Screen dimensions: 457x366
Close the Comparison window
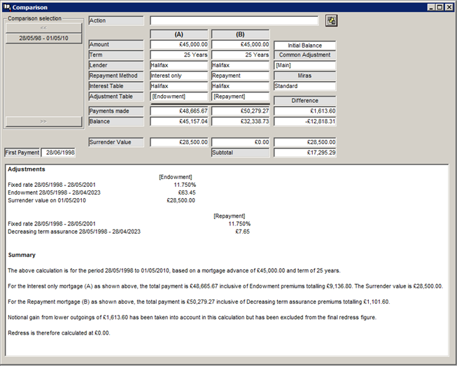pyautogui.click(x=449, y=7)
